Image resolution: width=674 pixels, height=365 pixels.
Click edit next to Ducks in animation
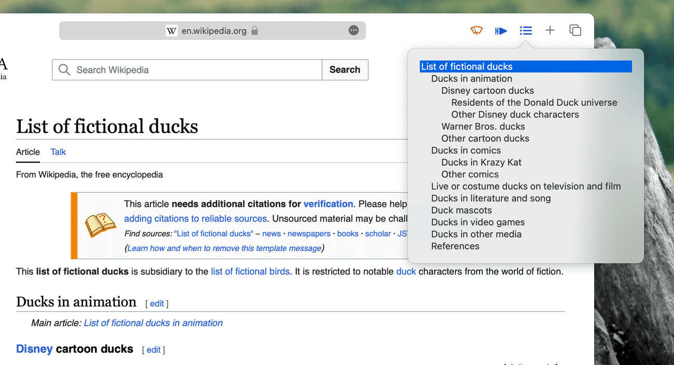pos(157,303)
